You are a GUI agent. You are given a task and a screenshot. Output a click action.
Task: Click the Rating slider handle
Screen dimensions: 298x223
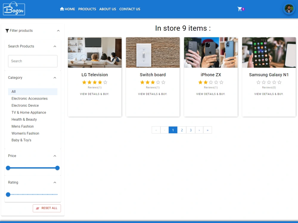[x=8, y=194]
